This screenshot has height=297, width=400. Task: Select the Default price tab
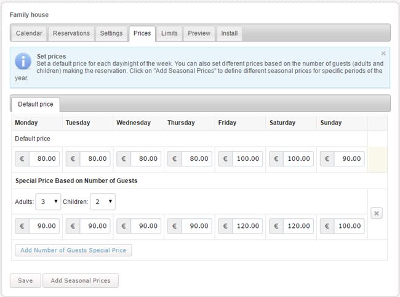[x=35, y=104]
